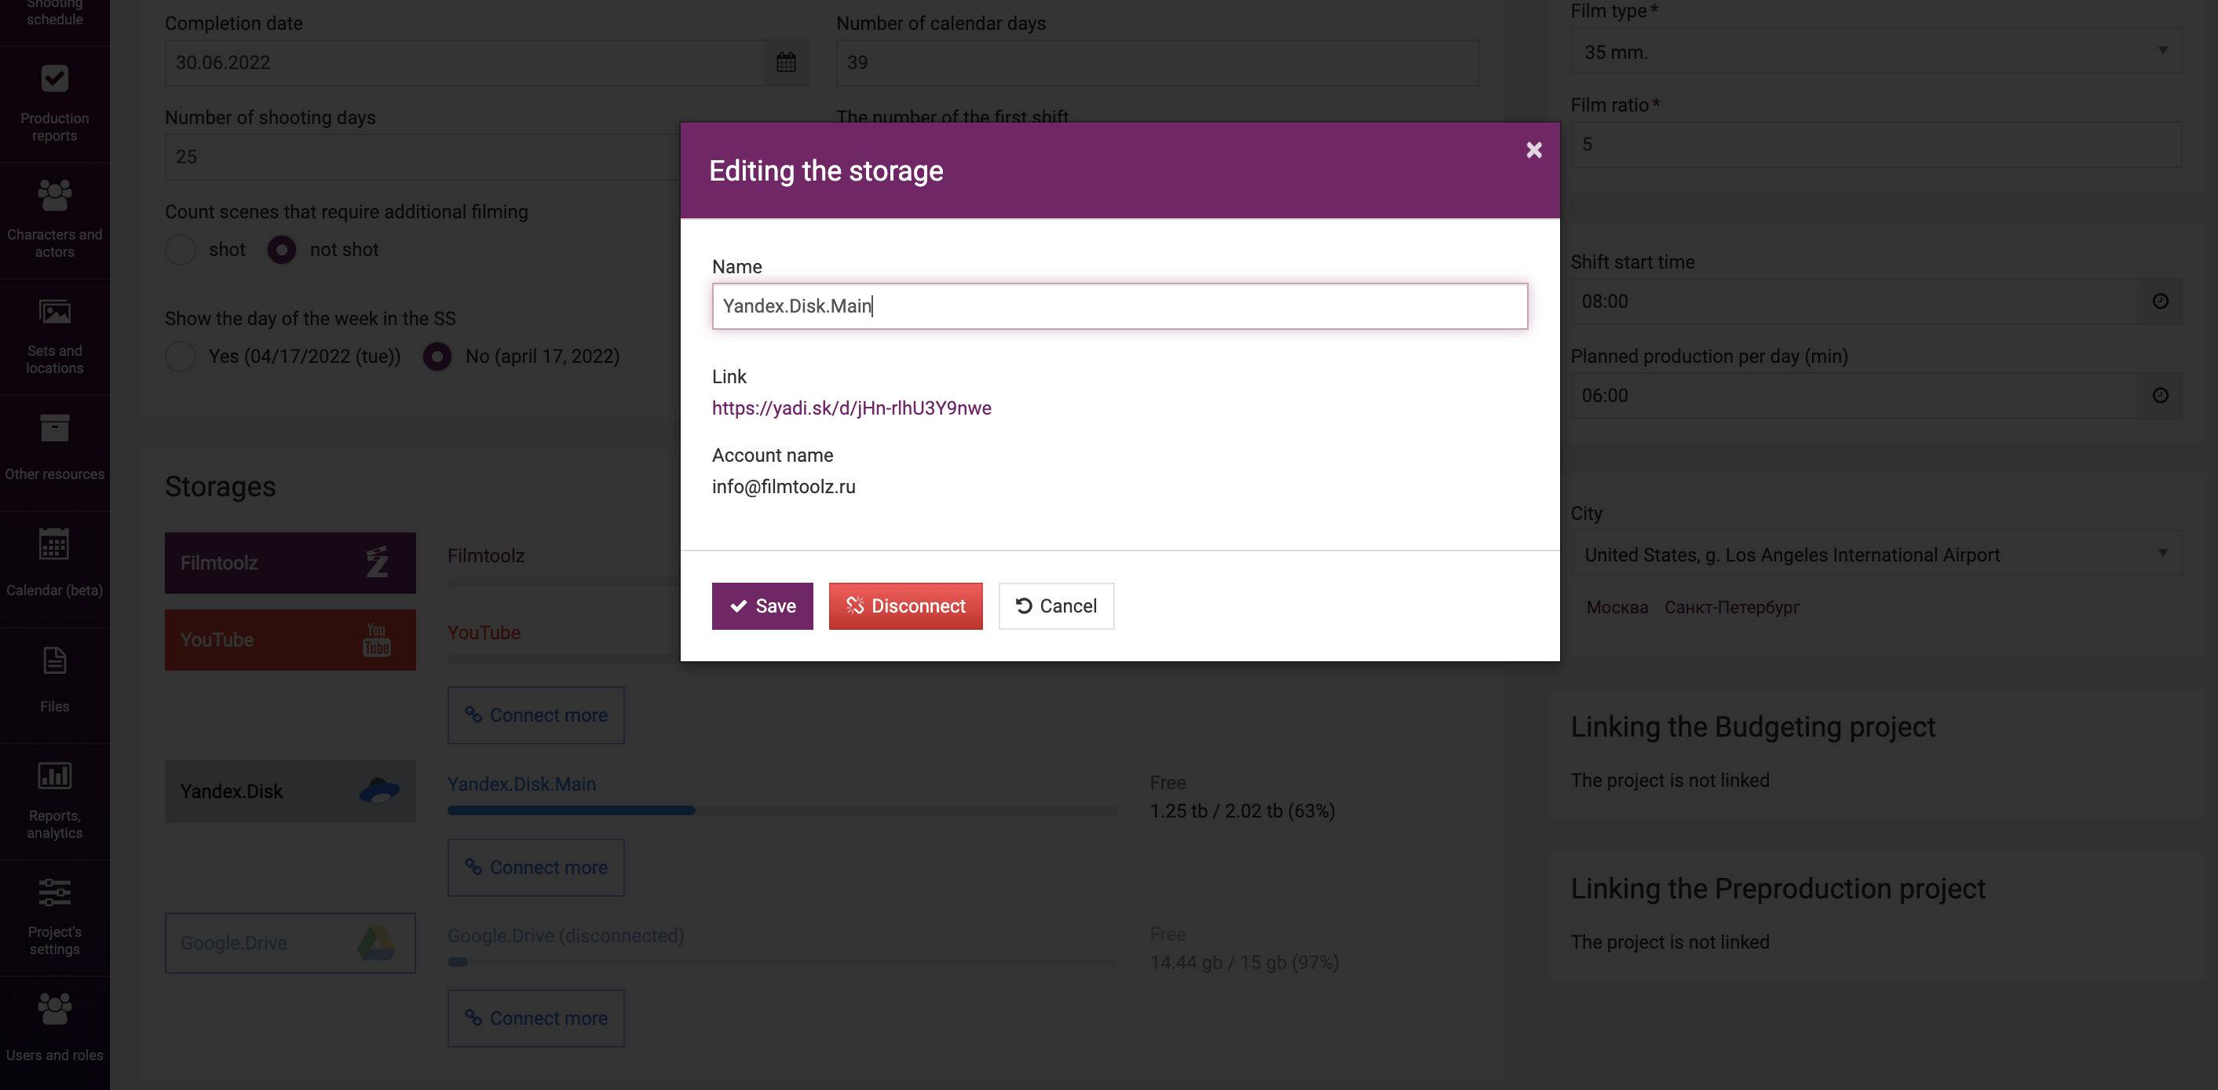Open Users and roles section
2218x1090 pixels.
tap(54, 1033)
